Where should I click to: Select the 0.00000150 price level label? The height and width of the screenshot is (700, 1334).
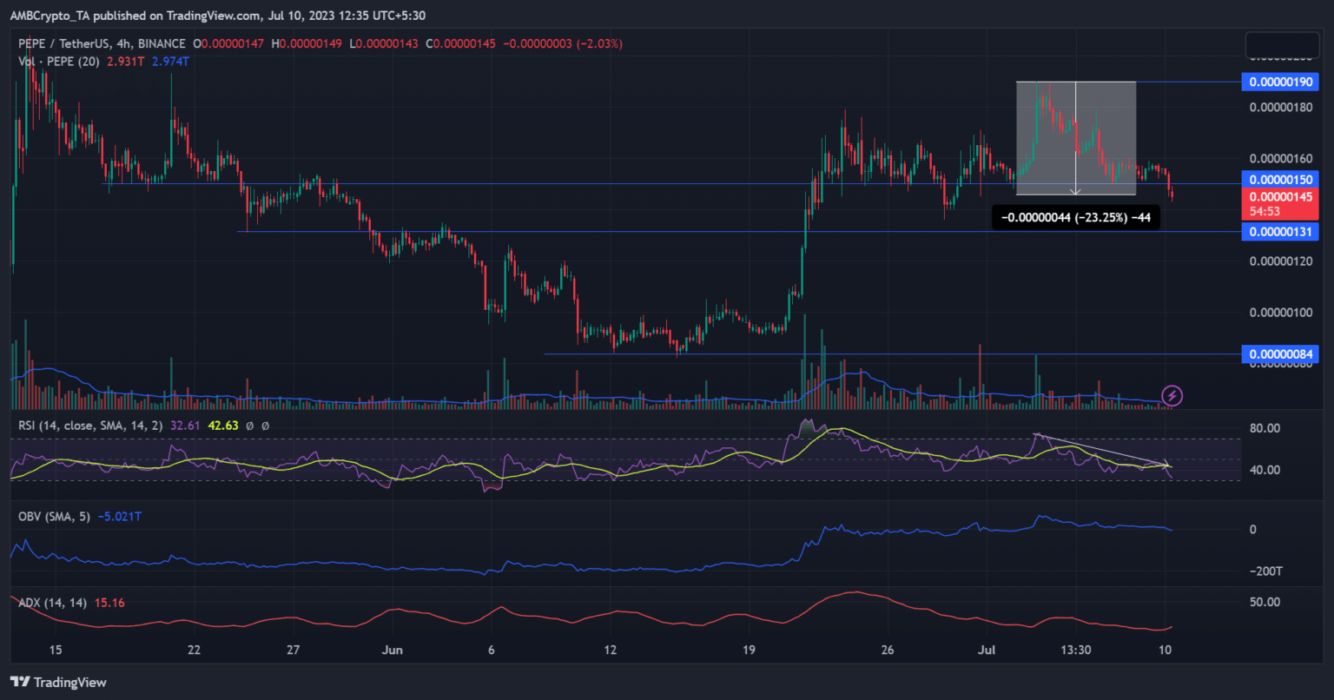1279,180
